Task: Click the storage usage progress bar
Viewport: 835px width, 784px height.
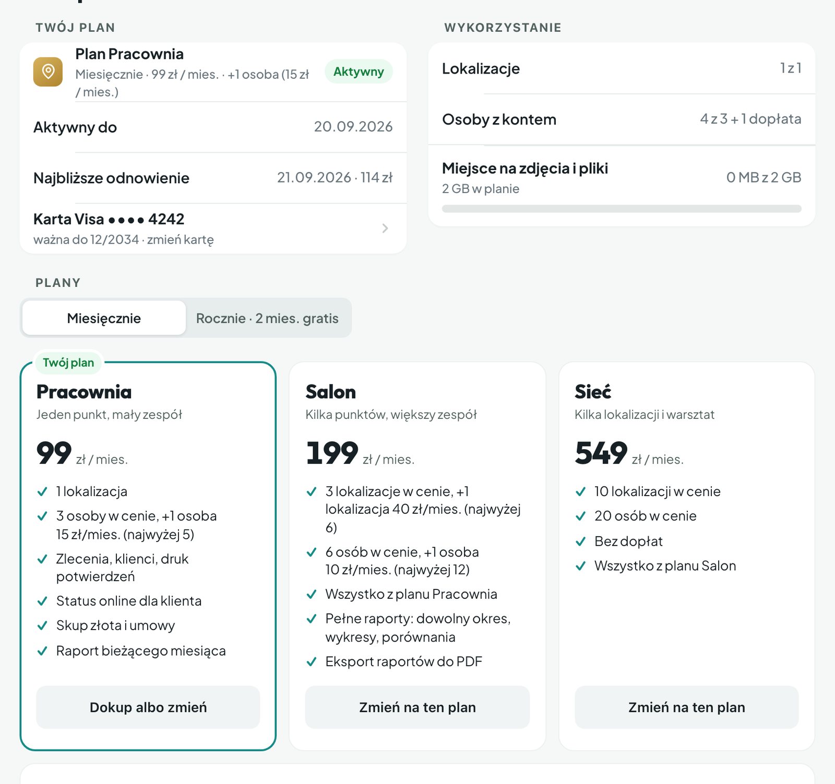Action: [622, 209]
